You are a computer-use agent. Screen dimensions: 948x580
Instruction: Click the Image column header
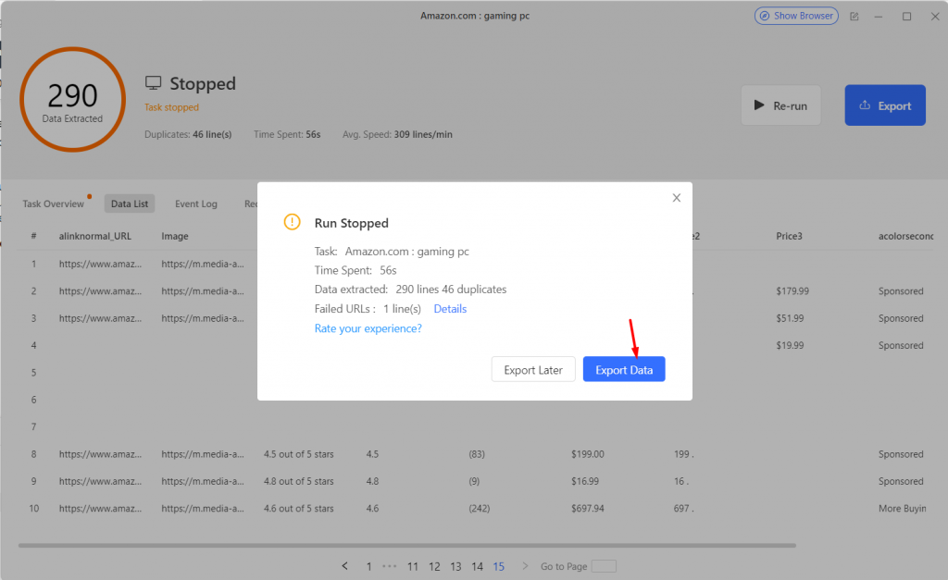tap(175, 236)
